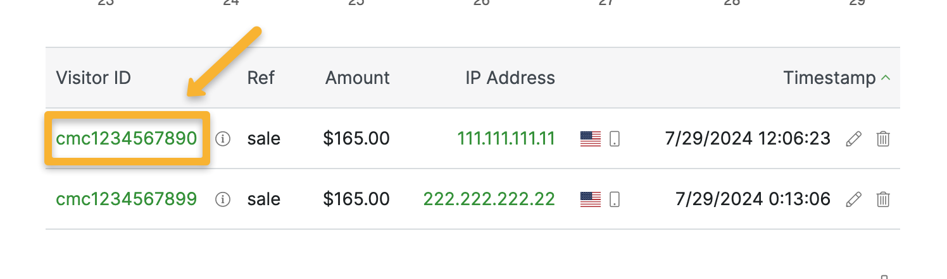Click mobile device icon in second row
The height and width of the screenshot is (279, 947).
point(614,199)
